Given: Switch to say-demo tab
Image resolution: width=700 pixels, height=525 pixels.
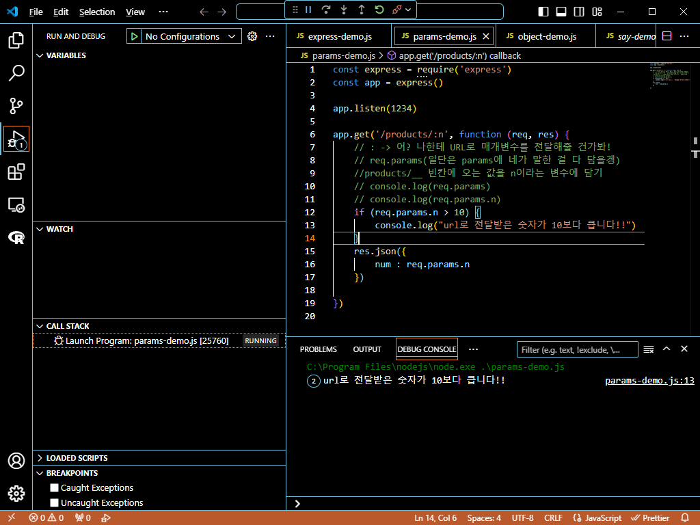Looking at the screenshot, I should pyautogui.click(x=627, y=36).
